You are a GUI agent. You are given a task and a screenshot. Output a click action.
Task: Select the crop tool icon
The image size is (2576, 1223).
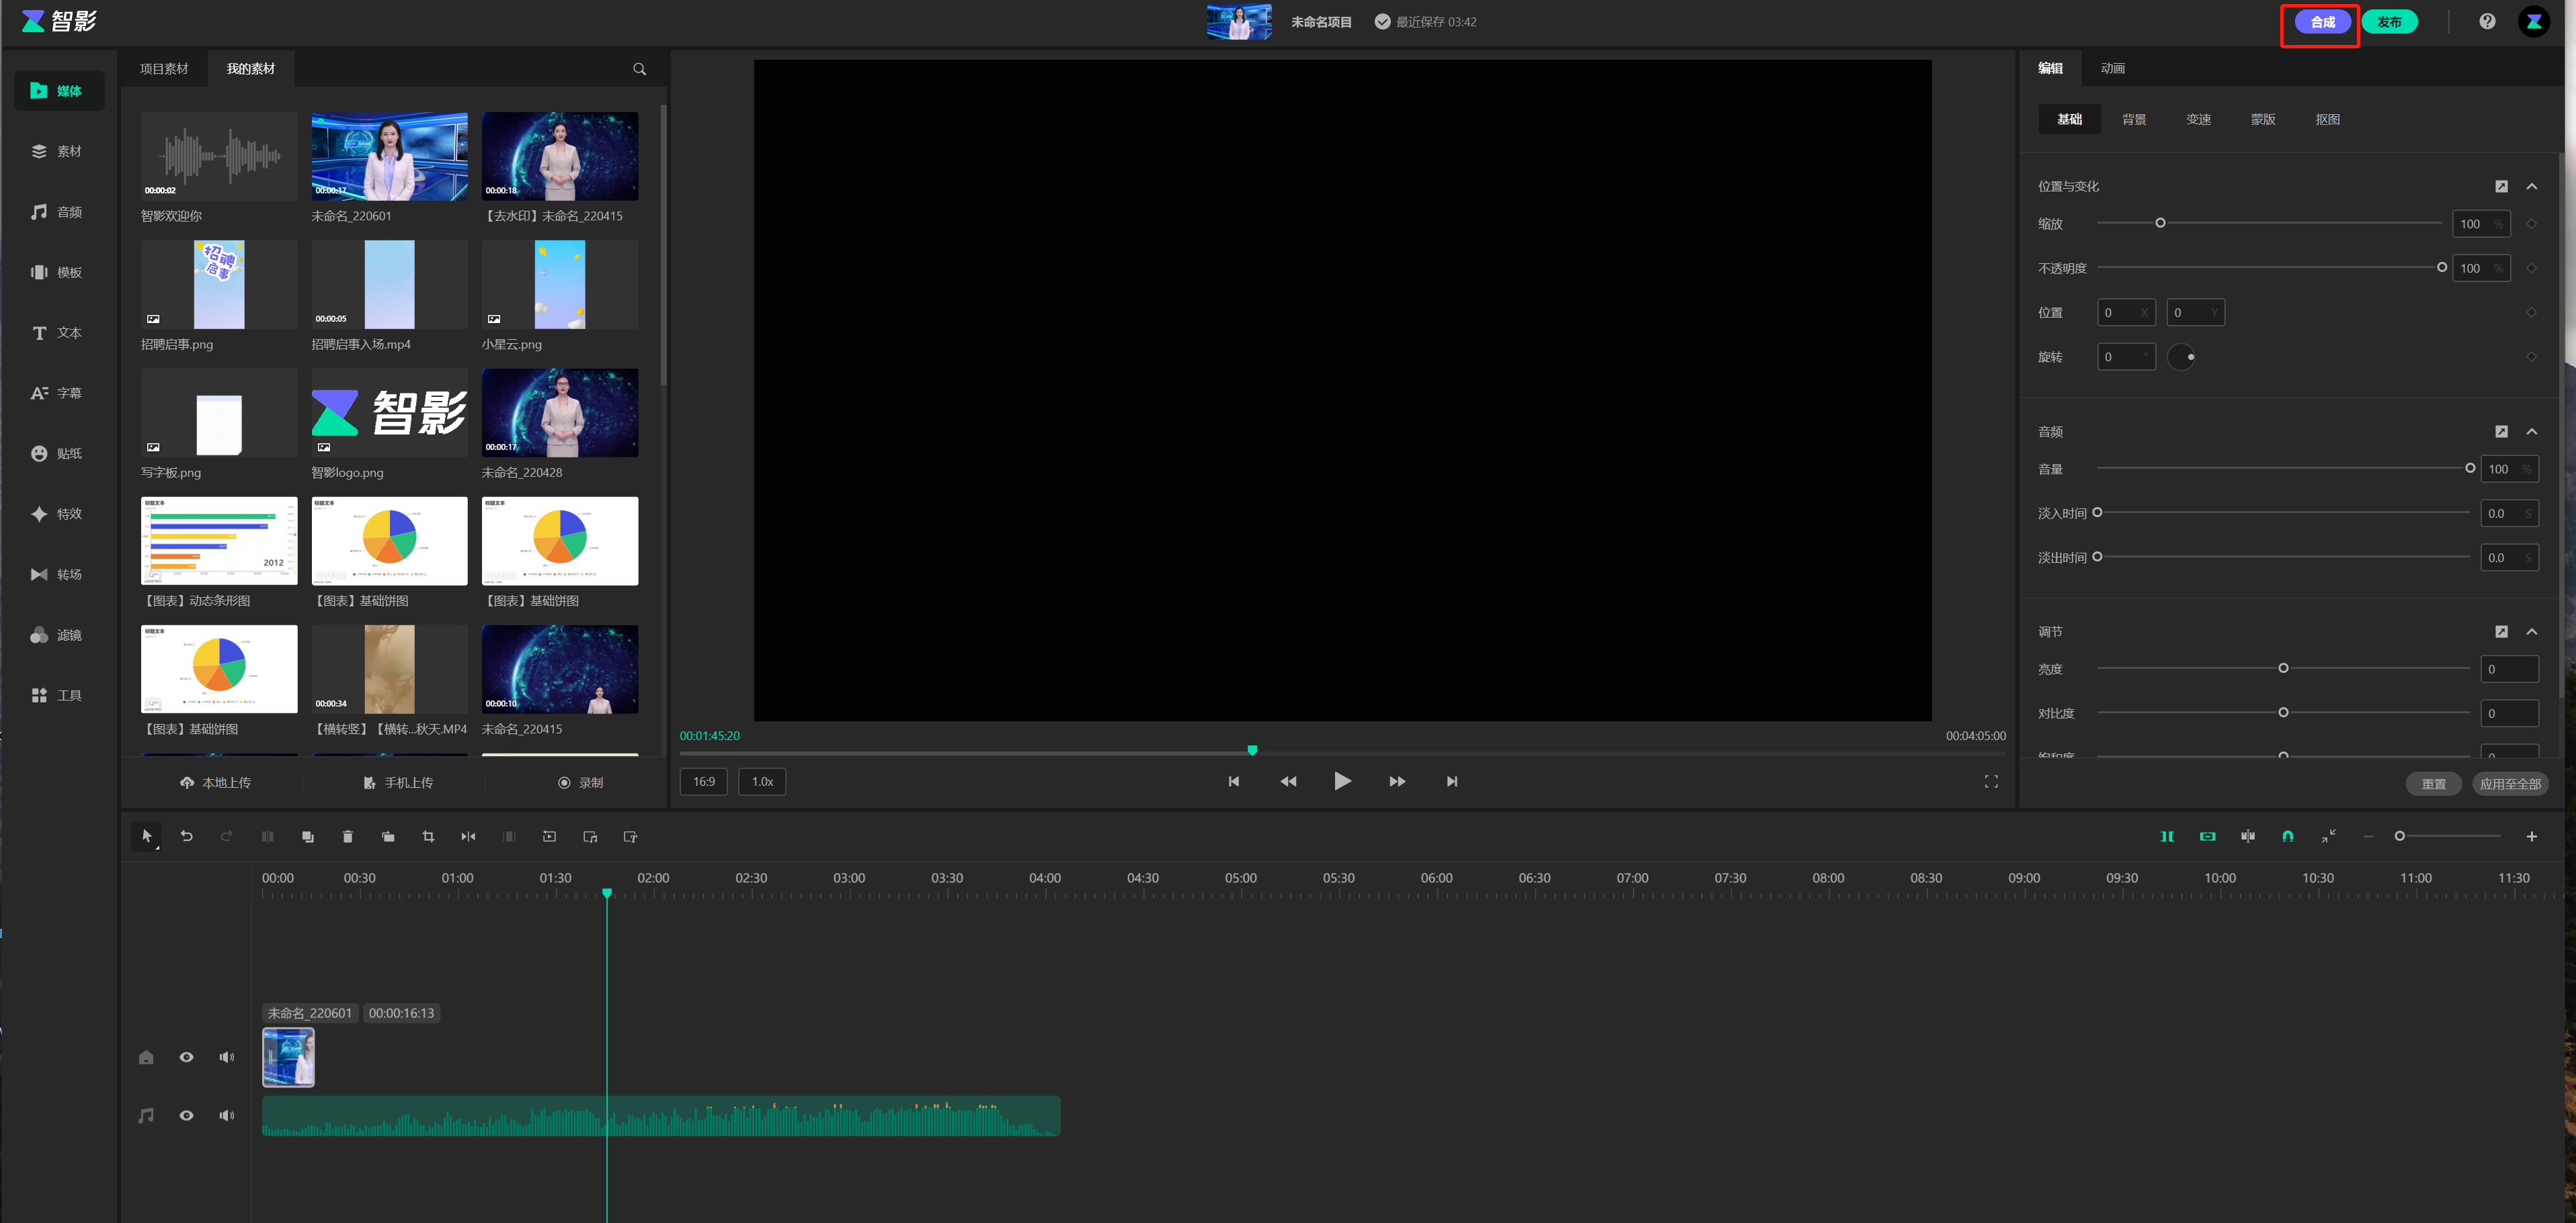(428, 836)
